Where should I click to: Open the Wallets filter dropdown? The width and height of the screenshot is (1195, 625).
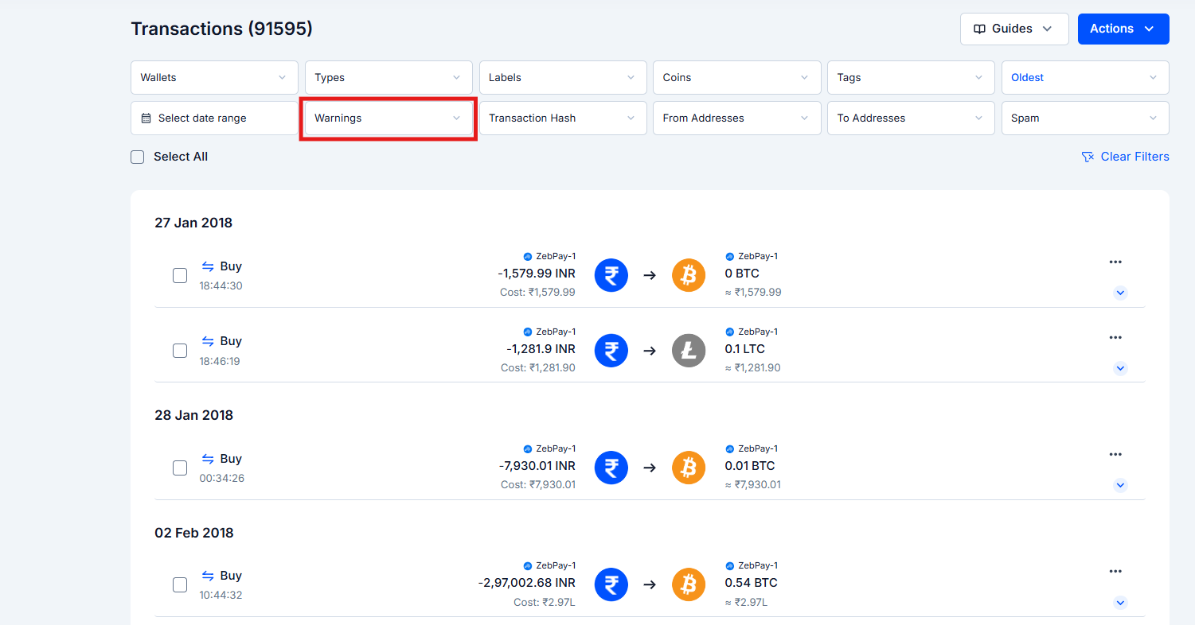(x=214, y=77)
